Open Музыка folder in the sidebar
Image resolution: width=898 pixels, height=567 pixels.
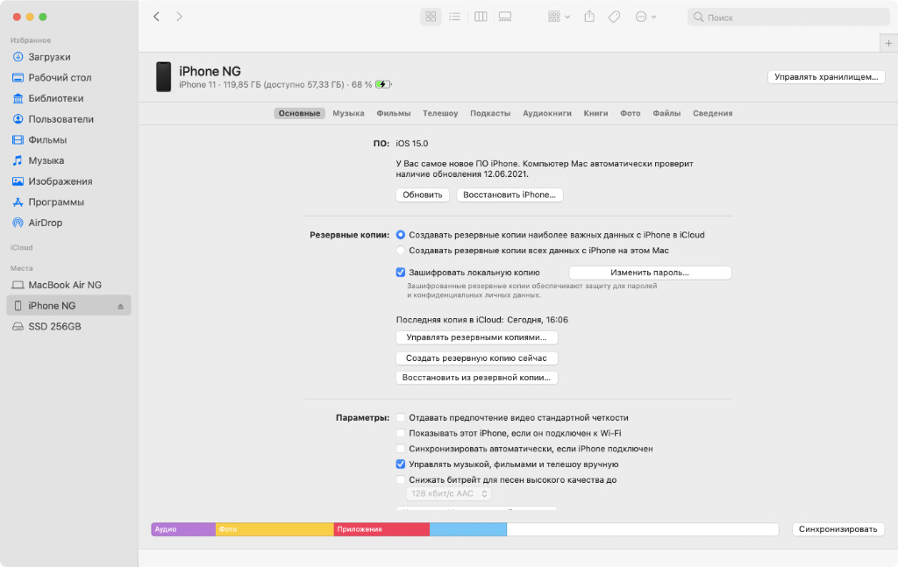point(46,160)
